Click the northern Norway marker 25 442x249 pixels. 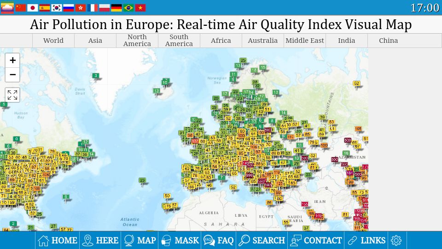point(243,60)
